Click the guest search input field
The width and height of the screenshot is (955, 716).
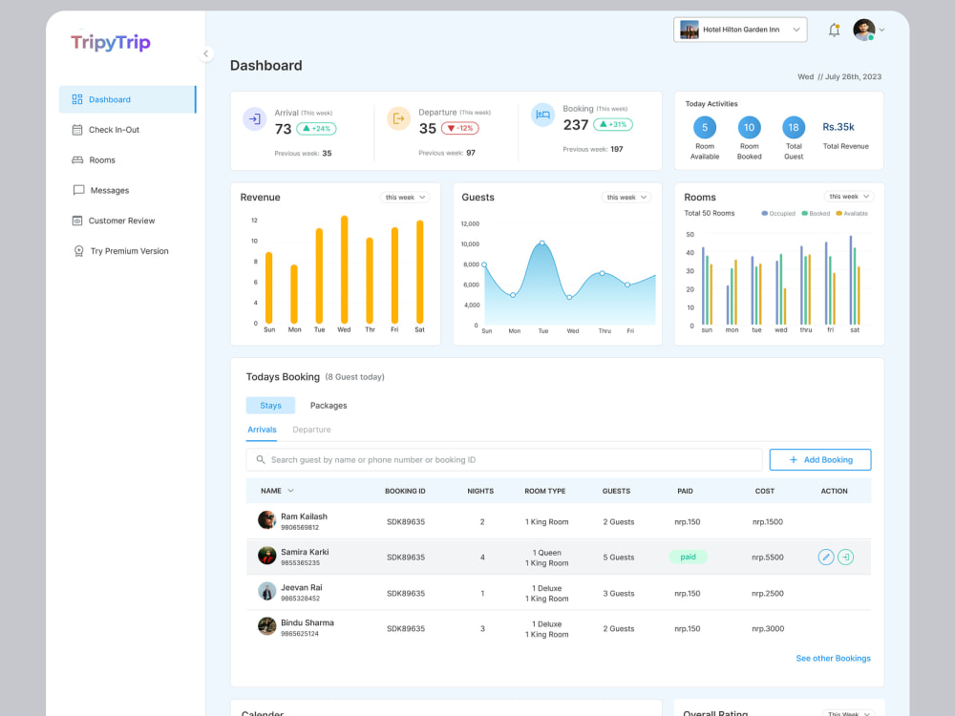503,460
